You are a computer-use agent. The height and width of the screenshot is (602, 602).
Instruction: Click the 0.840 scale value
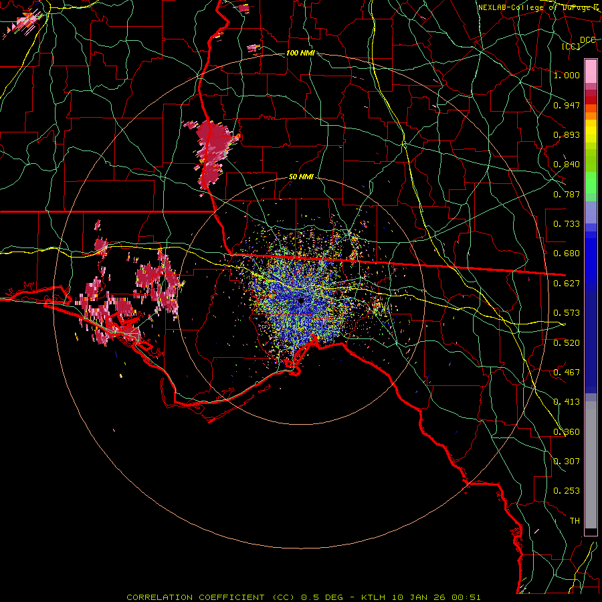pyautogui.click(x=567, y=165)
